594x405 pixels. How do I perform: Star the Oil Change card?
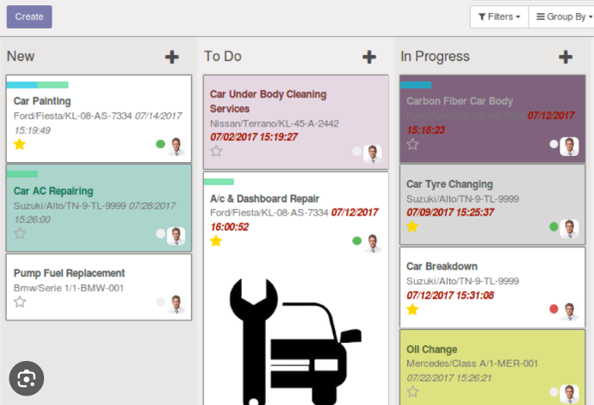tap(412, 392)
